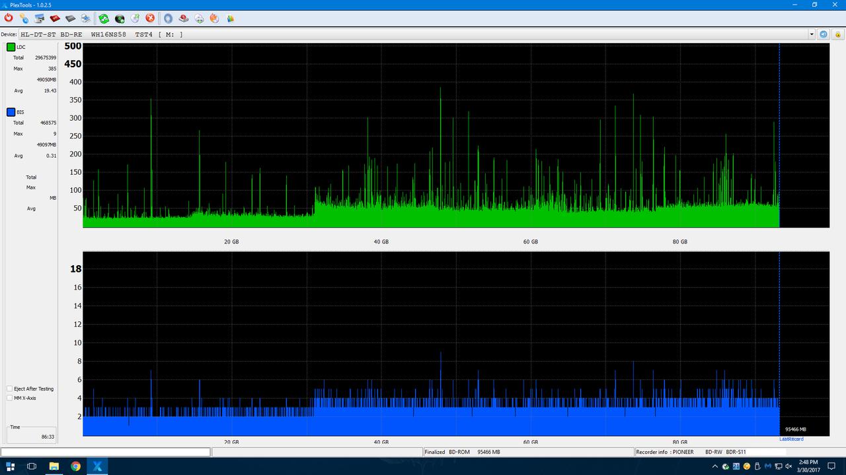This screenshot has height=475, width=846.
Task: Click the muted volume tray icon
Action: [789, 466]
